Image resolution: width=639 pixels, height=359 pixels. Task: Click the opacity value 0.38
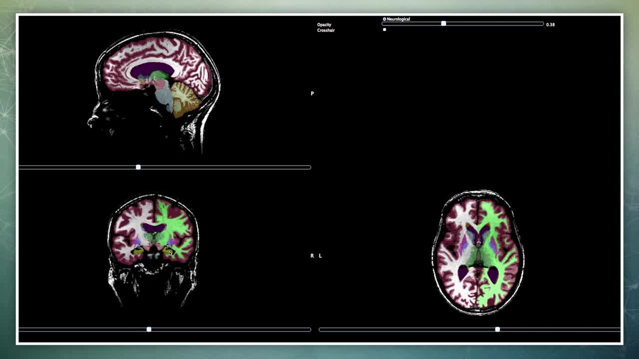pos(550,24)
